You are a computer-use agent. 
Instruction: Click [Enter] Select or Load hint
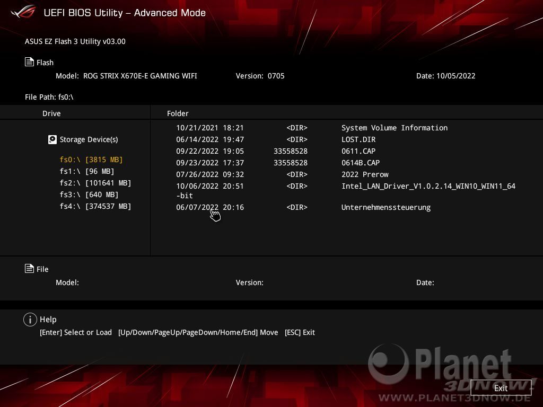tap(76, 332)
